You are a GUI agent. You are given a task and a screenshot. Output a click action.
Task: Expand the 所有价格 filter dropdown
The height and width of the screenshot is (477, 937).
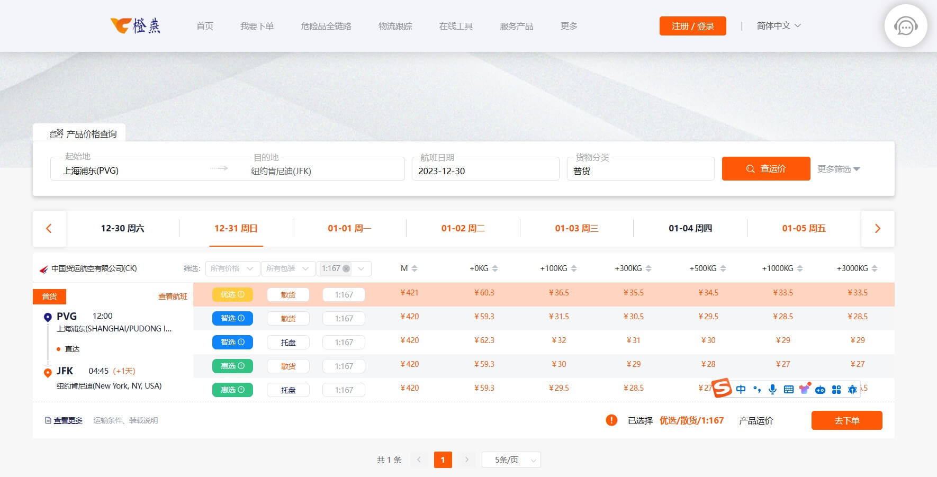(x=232, y=268)
